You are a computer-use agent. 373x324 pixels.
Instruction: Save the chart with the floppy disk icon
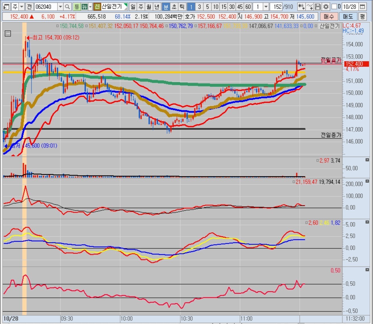coord(318,7)
